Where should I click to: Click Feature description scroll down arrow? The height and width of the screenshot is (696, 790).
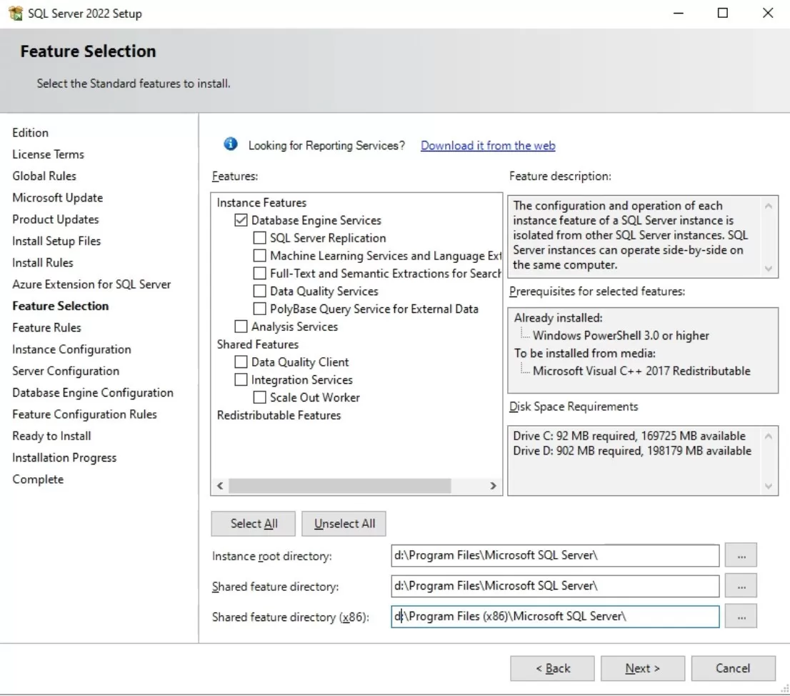point(769,269)
